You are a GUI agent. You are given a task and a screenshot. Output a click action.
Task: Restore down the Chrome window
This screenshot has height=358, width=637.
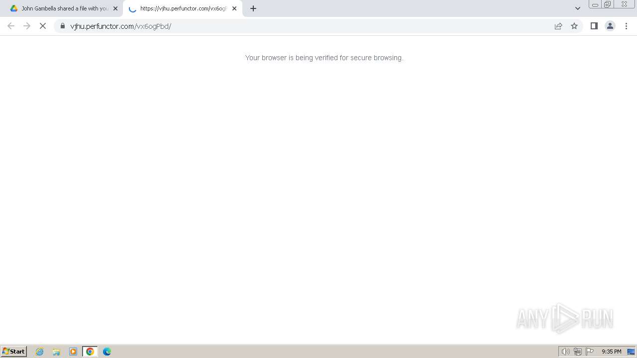pos(608,4)
